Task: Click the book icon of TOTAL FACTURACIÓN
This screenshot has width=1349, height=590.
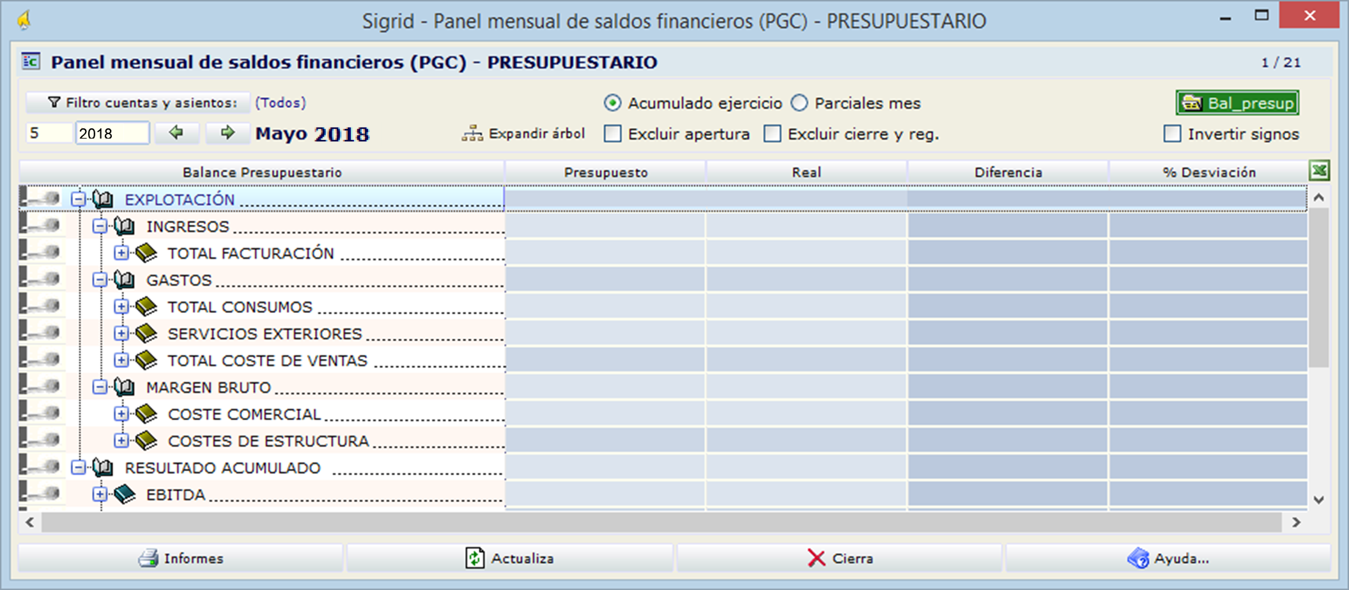Action: click(x=146, y=253)
